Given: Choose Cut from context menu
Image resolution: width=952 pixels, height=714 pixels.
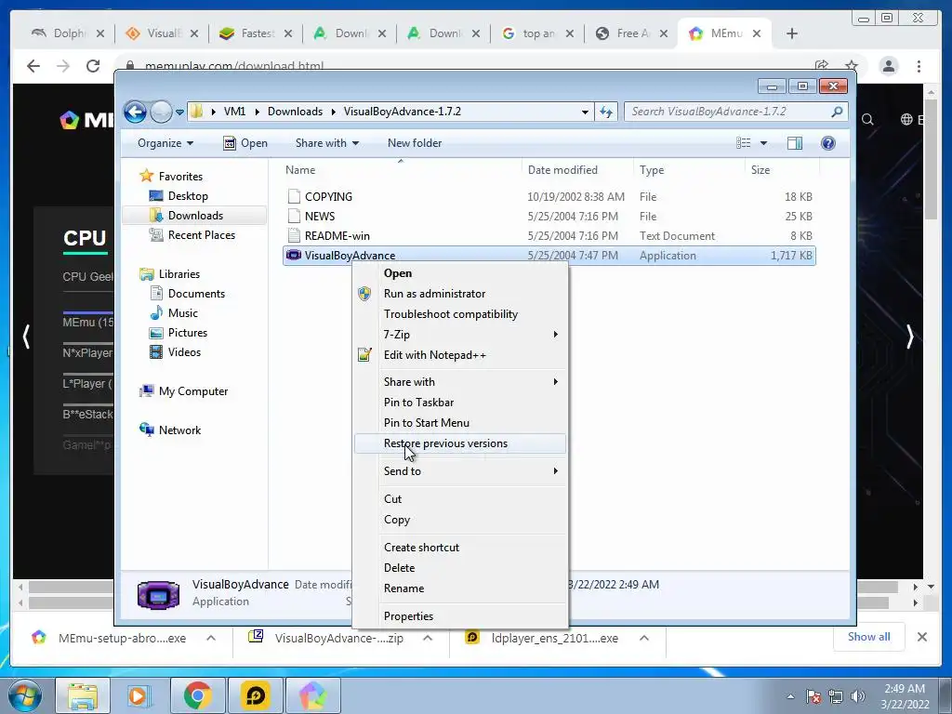Looking at the screenshot, I should coord(460,499).
